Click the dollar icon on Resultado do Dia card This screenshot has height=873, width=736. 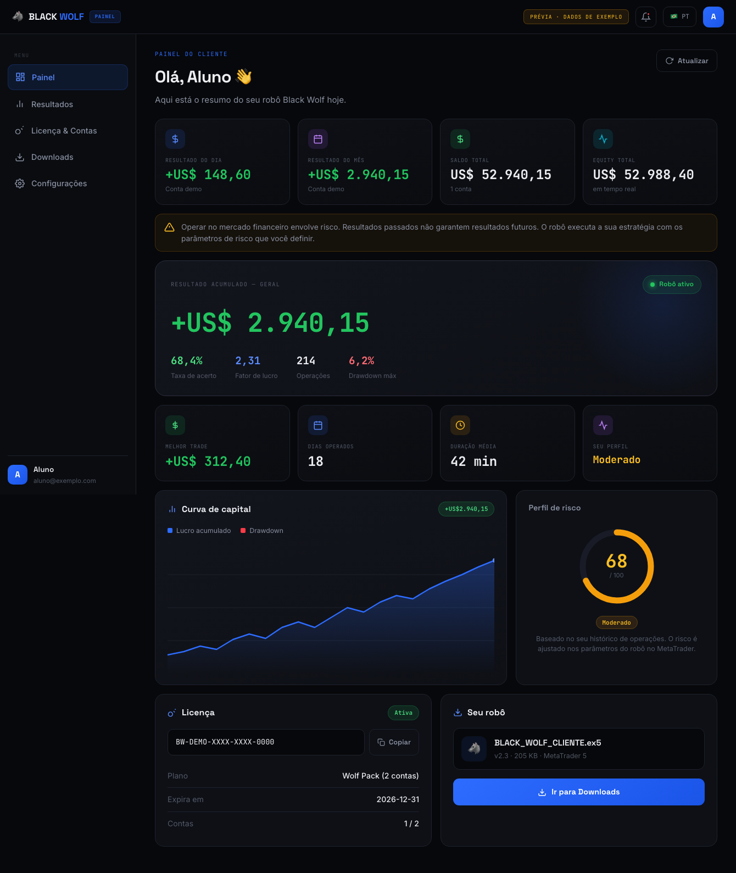click(x=175, y=139)
